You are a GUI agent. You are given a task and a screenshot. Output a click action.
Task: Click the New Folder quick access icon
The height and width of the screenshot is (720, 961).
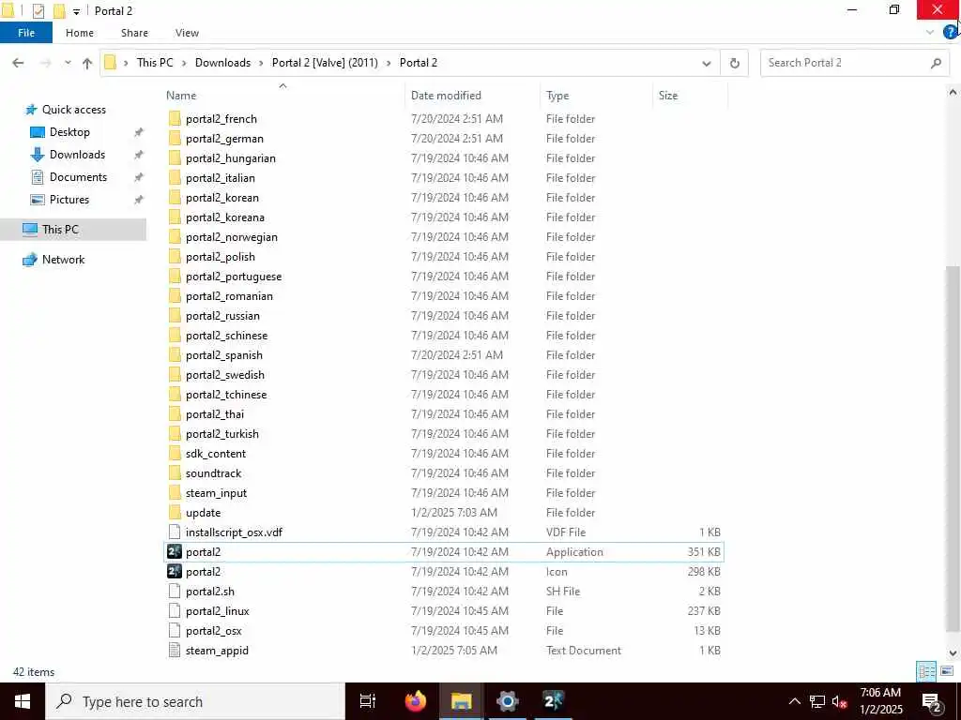[59, 10]
